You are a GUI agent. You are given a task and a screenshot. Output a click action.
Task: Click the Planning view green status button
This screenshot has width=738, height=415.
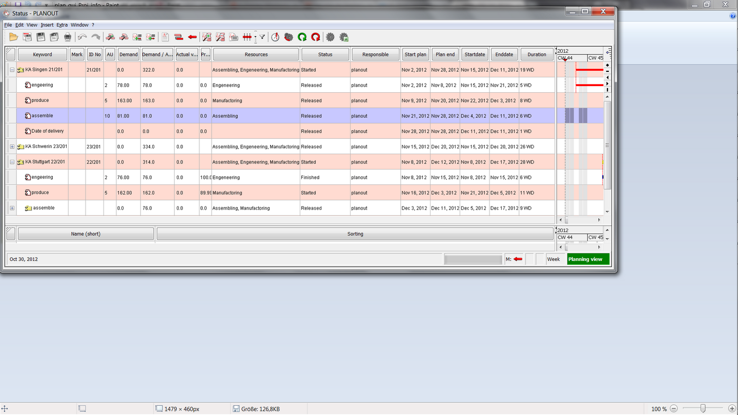pos(588,259)
